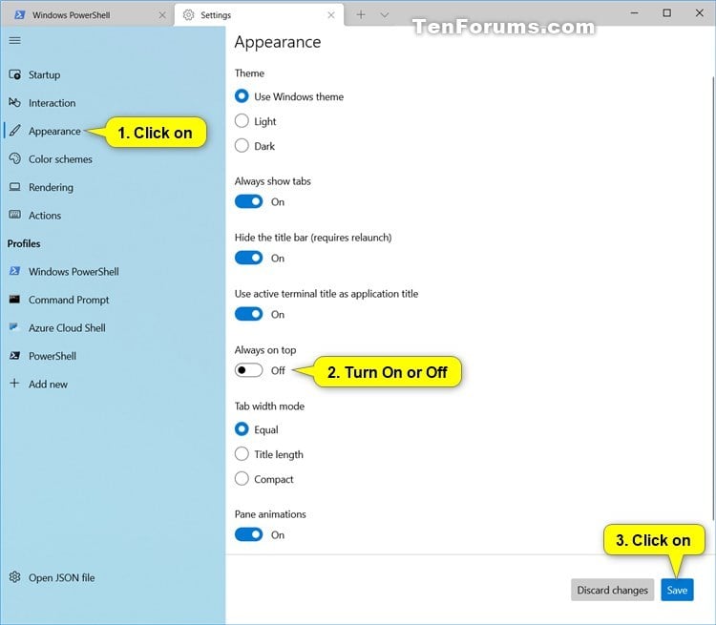Click the Windows PowerShell profile icon
Screen dimensions: 716x625
coord(14,271)
